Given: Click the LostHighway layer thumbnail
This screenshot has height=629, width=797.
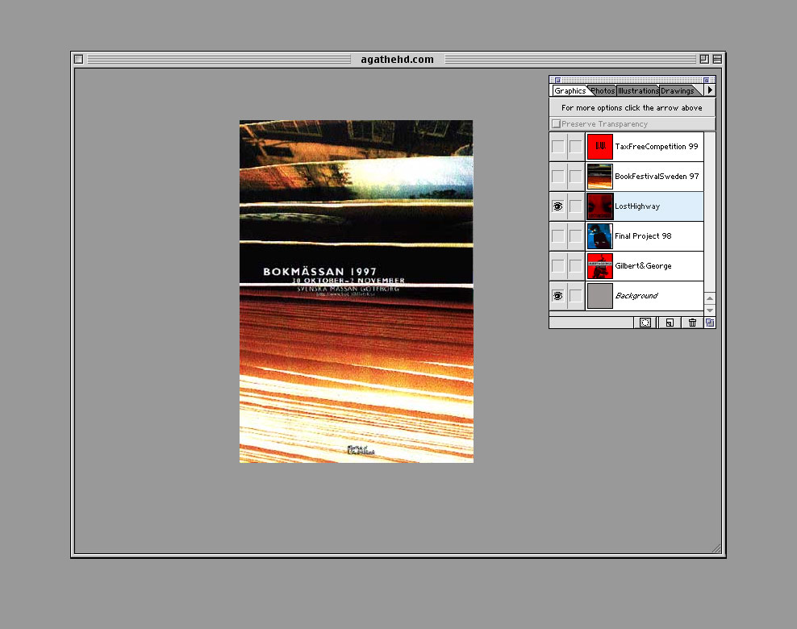Looking at the screenshot, I should pos(600,206).
